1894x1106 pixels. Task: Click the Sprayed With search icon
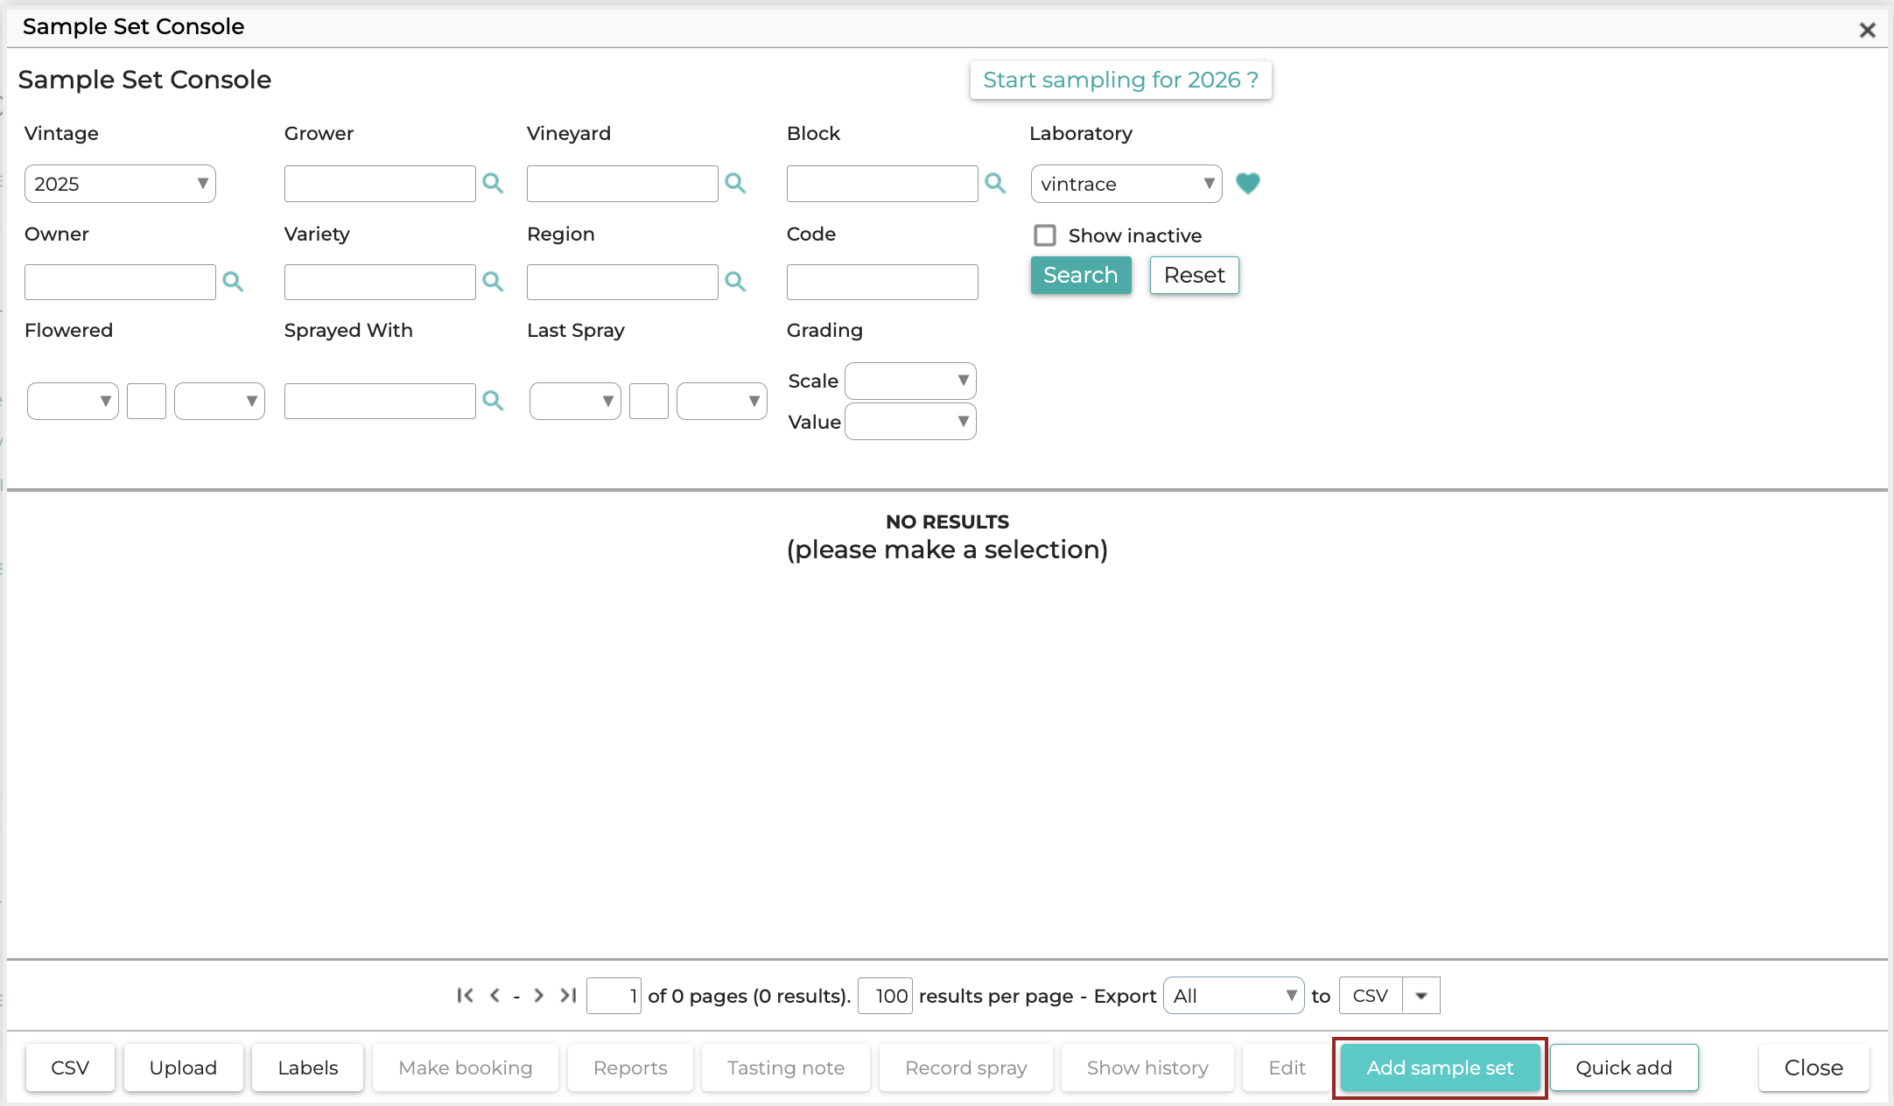tap(494, 400)
